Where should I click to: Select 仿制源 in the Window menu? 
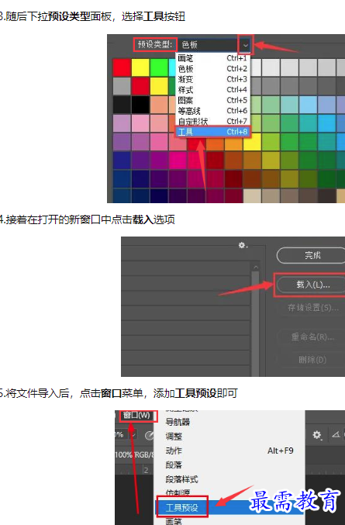pos(229,492)
